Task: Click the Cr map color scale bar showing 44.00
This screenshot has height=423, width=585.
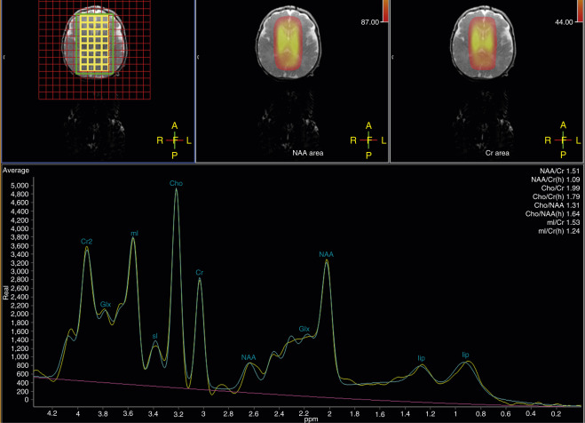Action: point(578,9)
